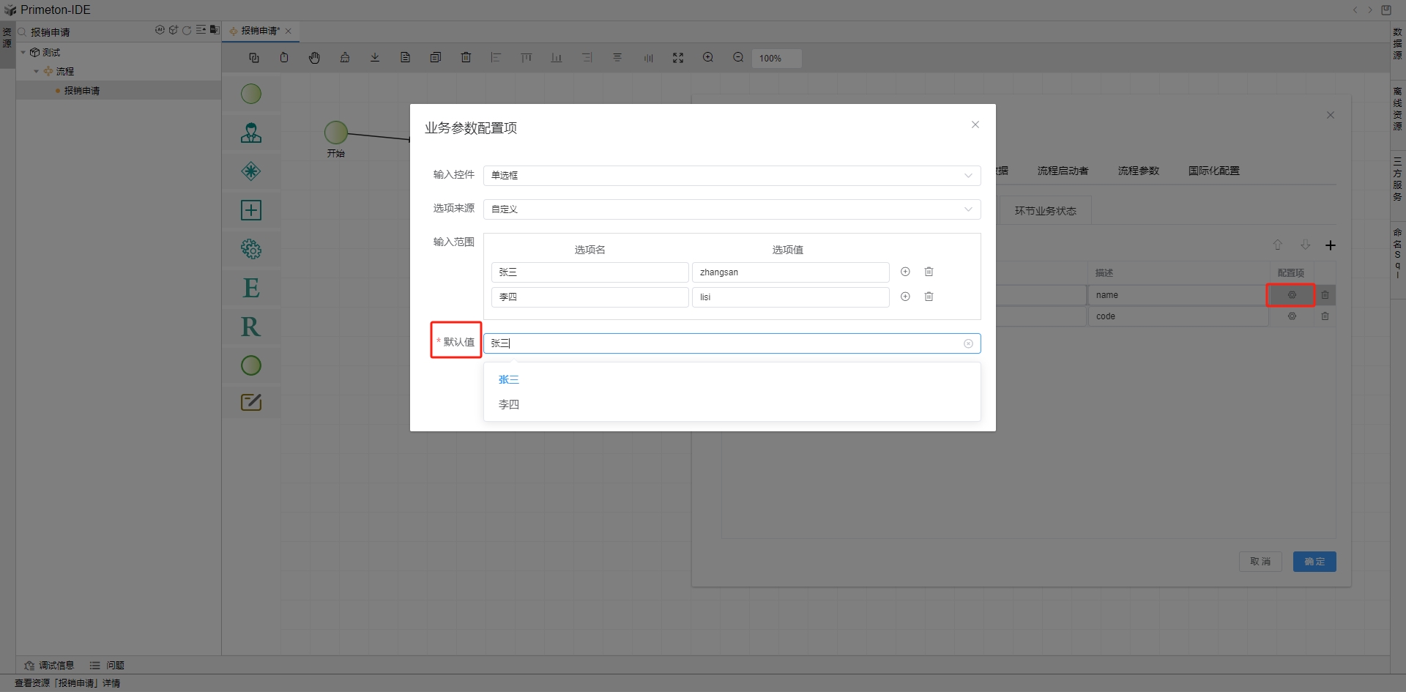Screen dimensions: 1406x692
Task: Click the fit-to-screen expand icon
Action: pos(678,58)
